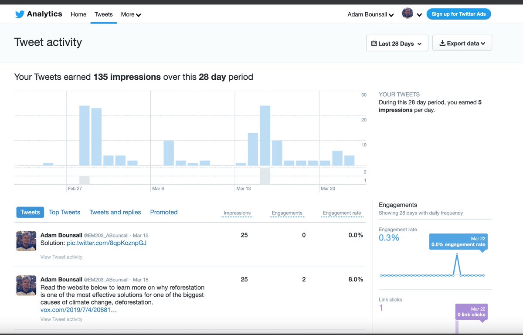Click the tallest impressions bar after Feb 27
This screenshot has width=523, height=335.
(84, 135)
